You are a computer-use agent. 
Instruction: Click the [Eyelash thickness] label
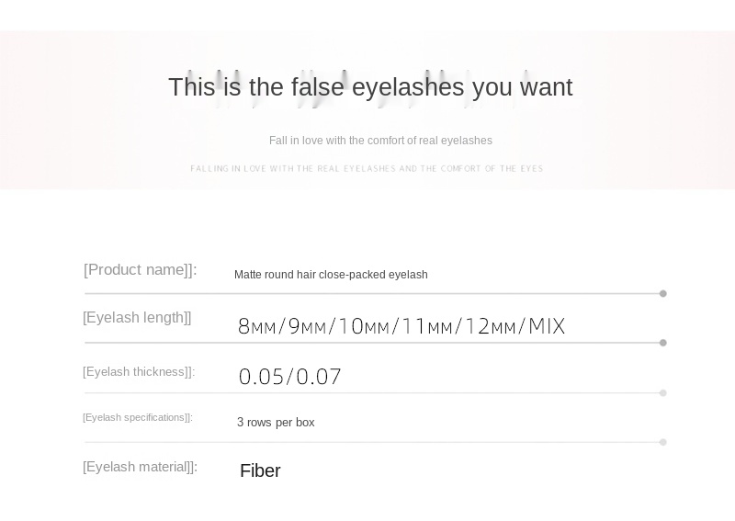(139, 372)
